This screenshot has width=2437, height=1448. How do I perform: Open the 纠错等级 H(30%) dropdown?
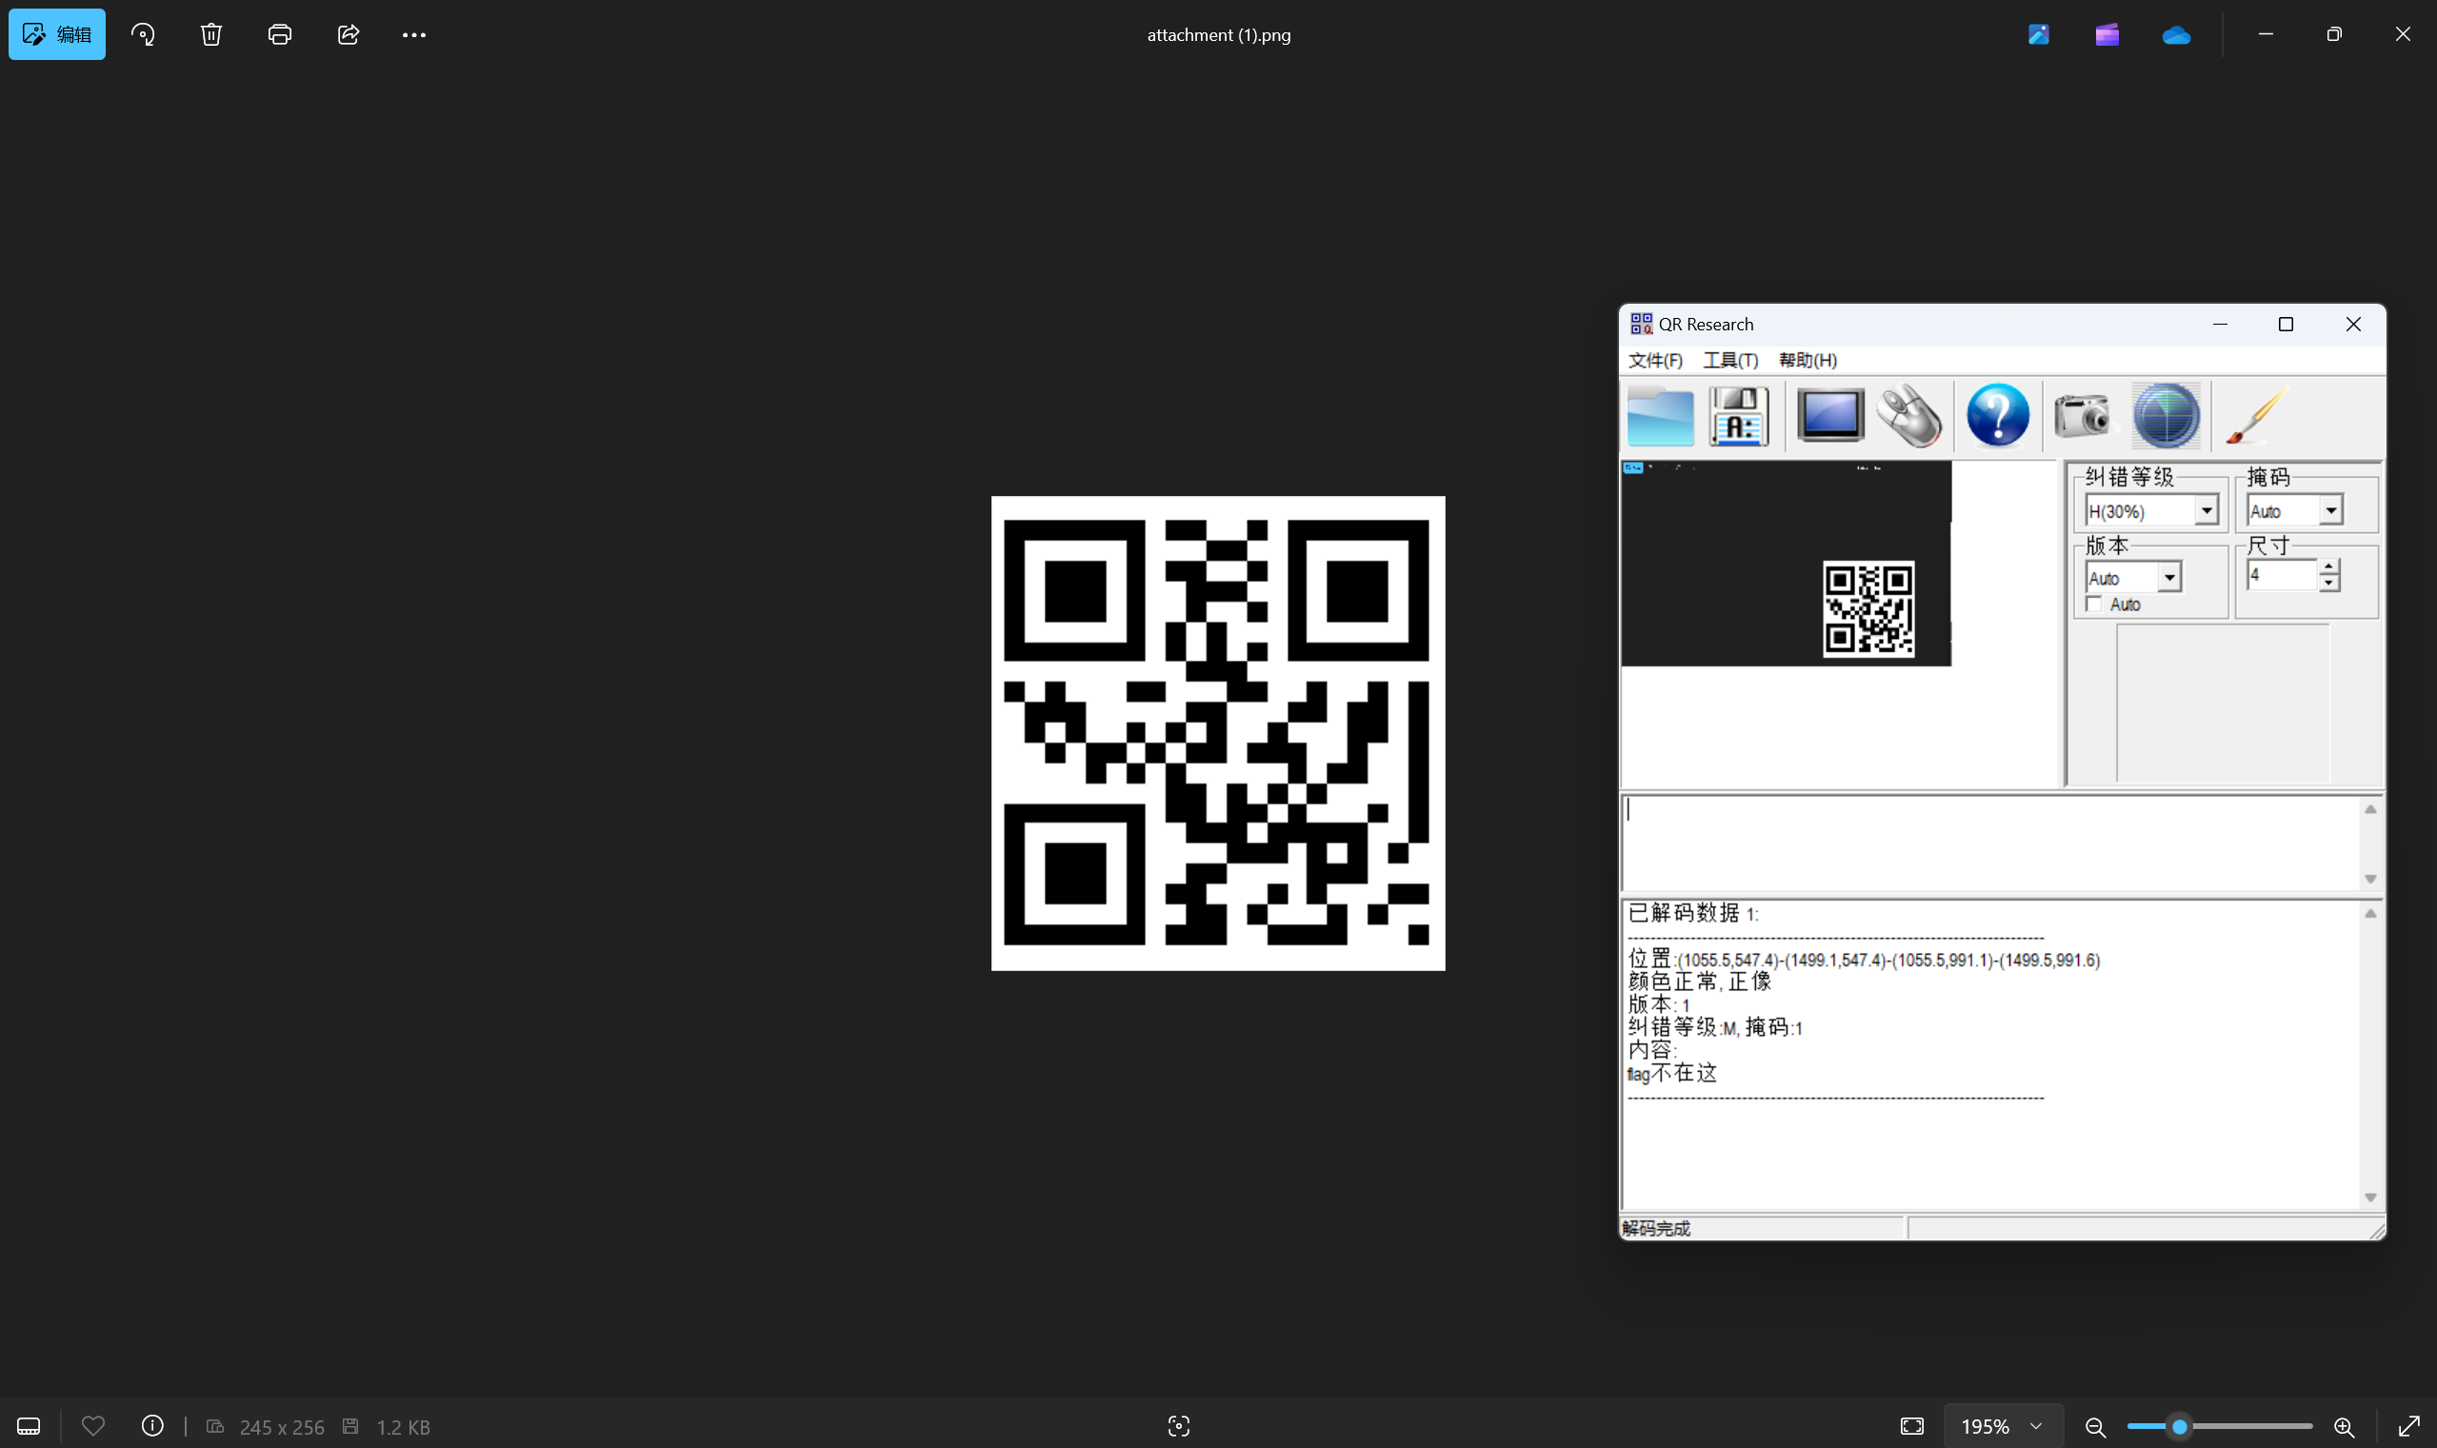pos(2151,510)
